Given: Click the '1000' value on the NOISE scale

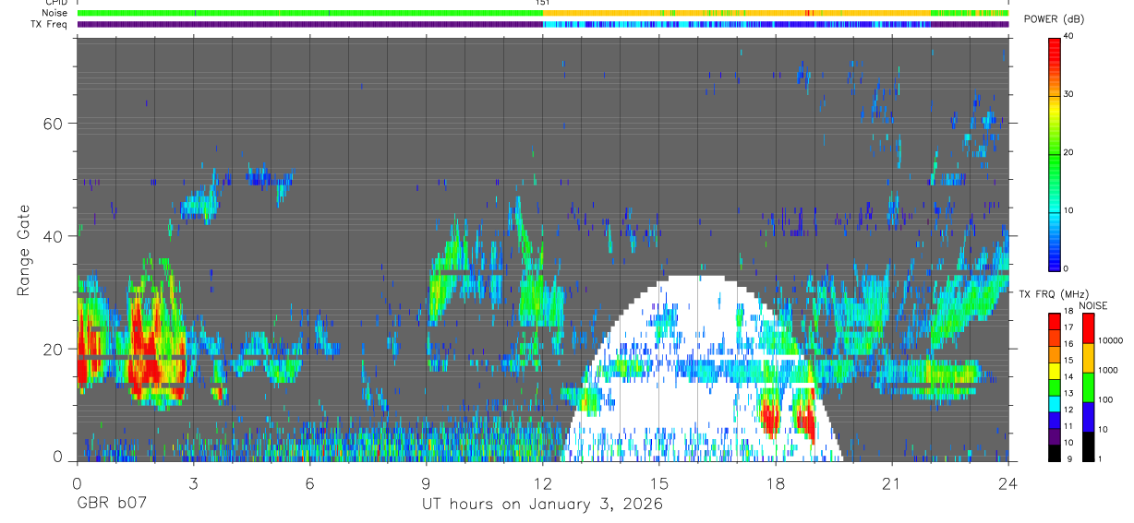Looking at the screenshot, I should click(x=1107, y=371).
